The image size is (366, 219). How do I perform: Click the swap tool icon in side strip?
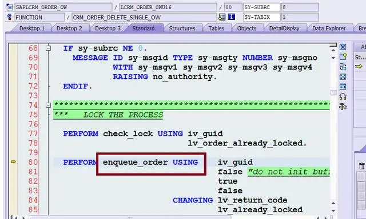tap(343, 67)
